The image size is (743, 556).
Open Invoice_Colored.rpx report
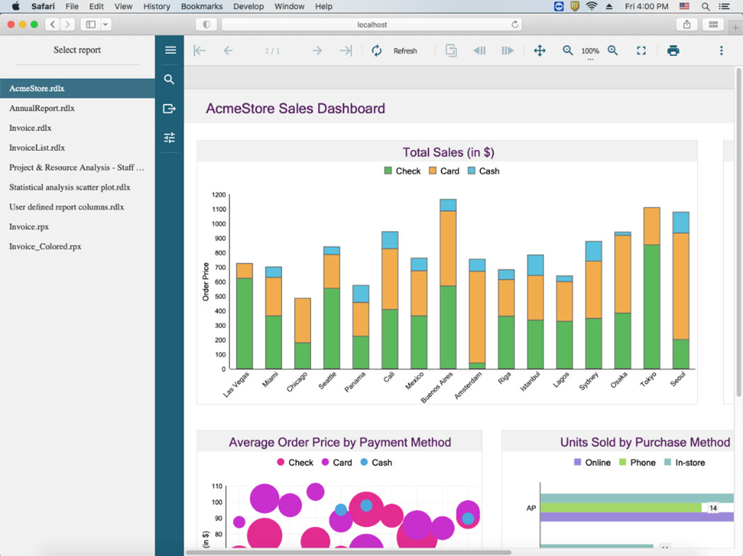click(x=77, y=246)
